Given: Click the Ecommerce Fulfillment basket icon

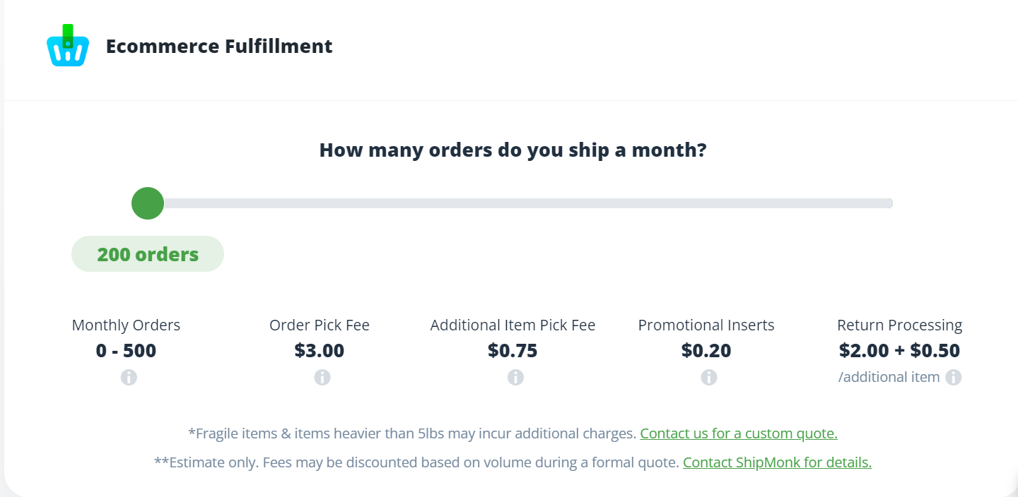Looking at the screenshot, I should 68,46.
